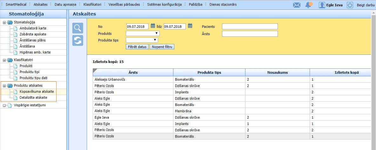Open the Produkts dropdown

click(x=143, y=33)
